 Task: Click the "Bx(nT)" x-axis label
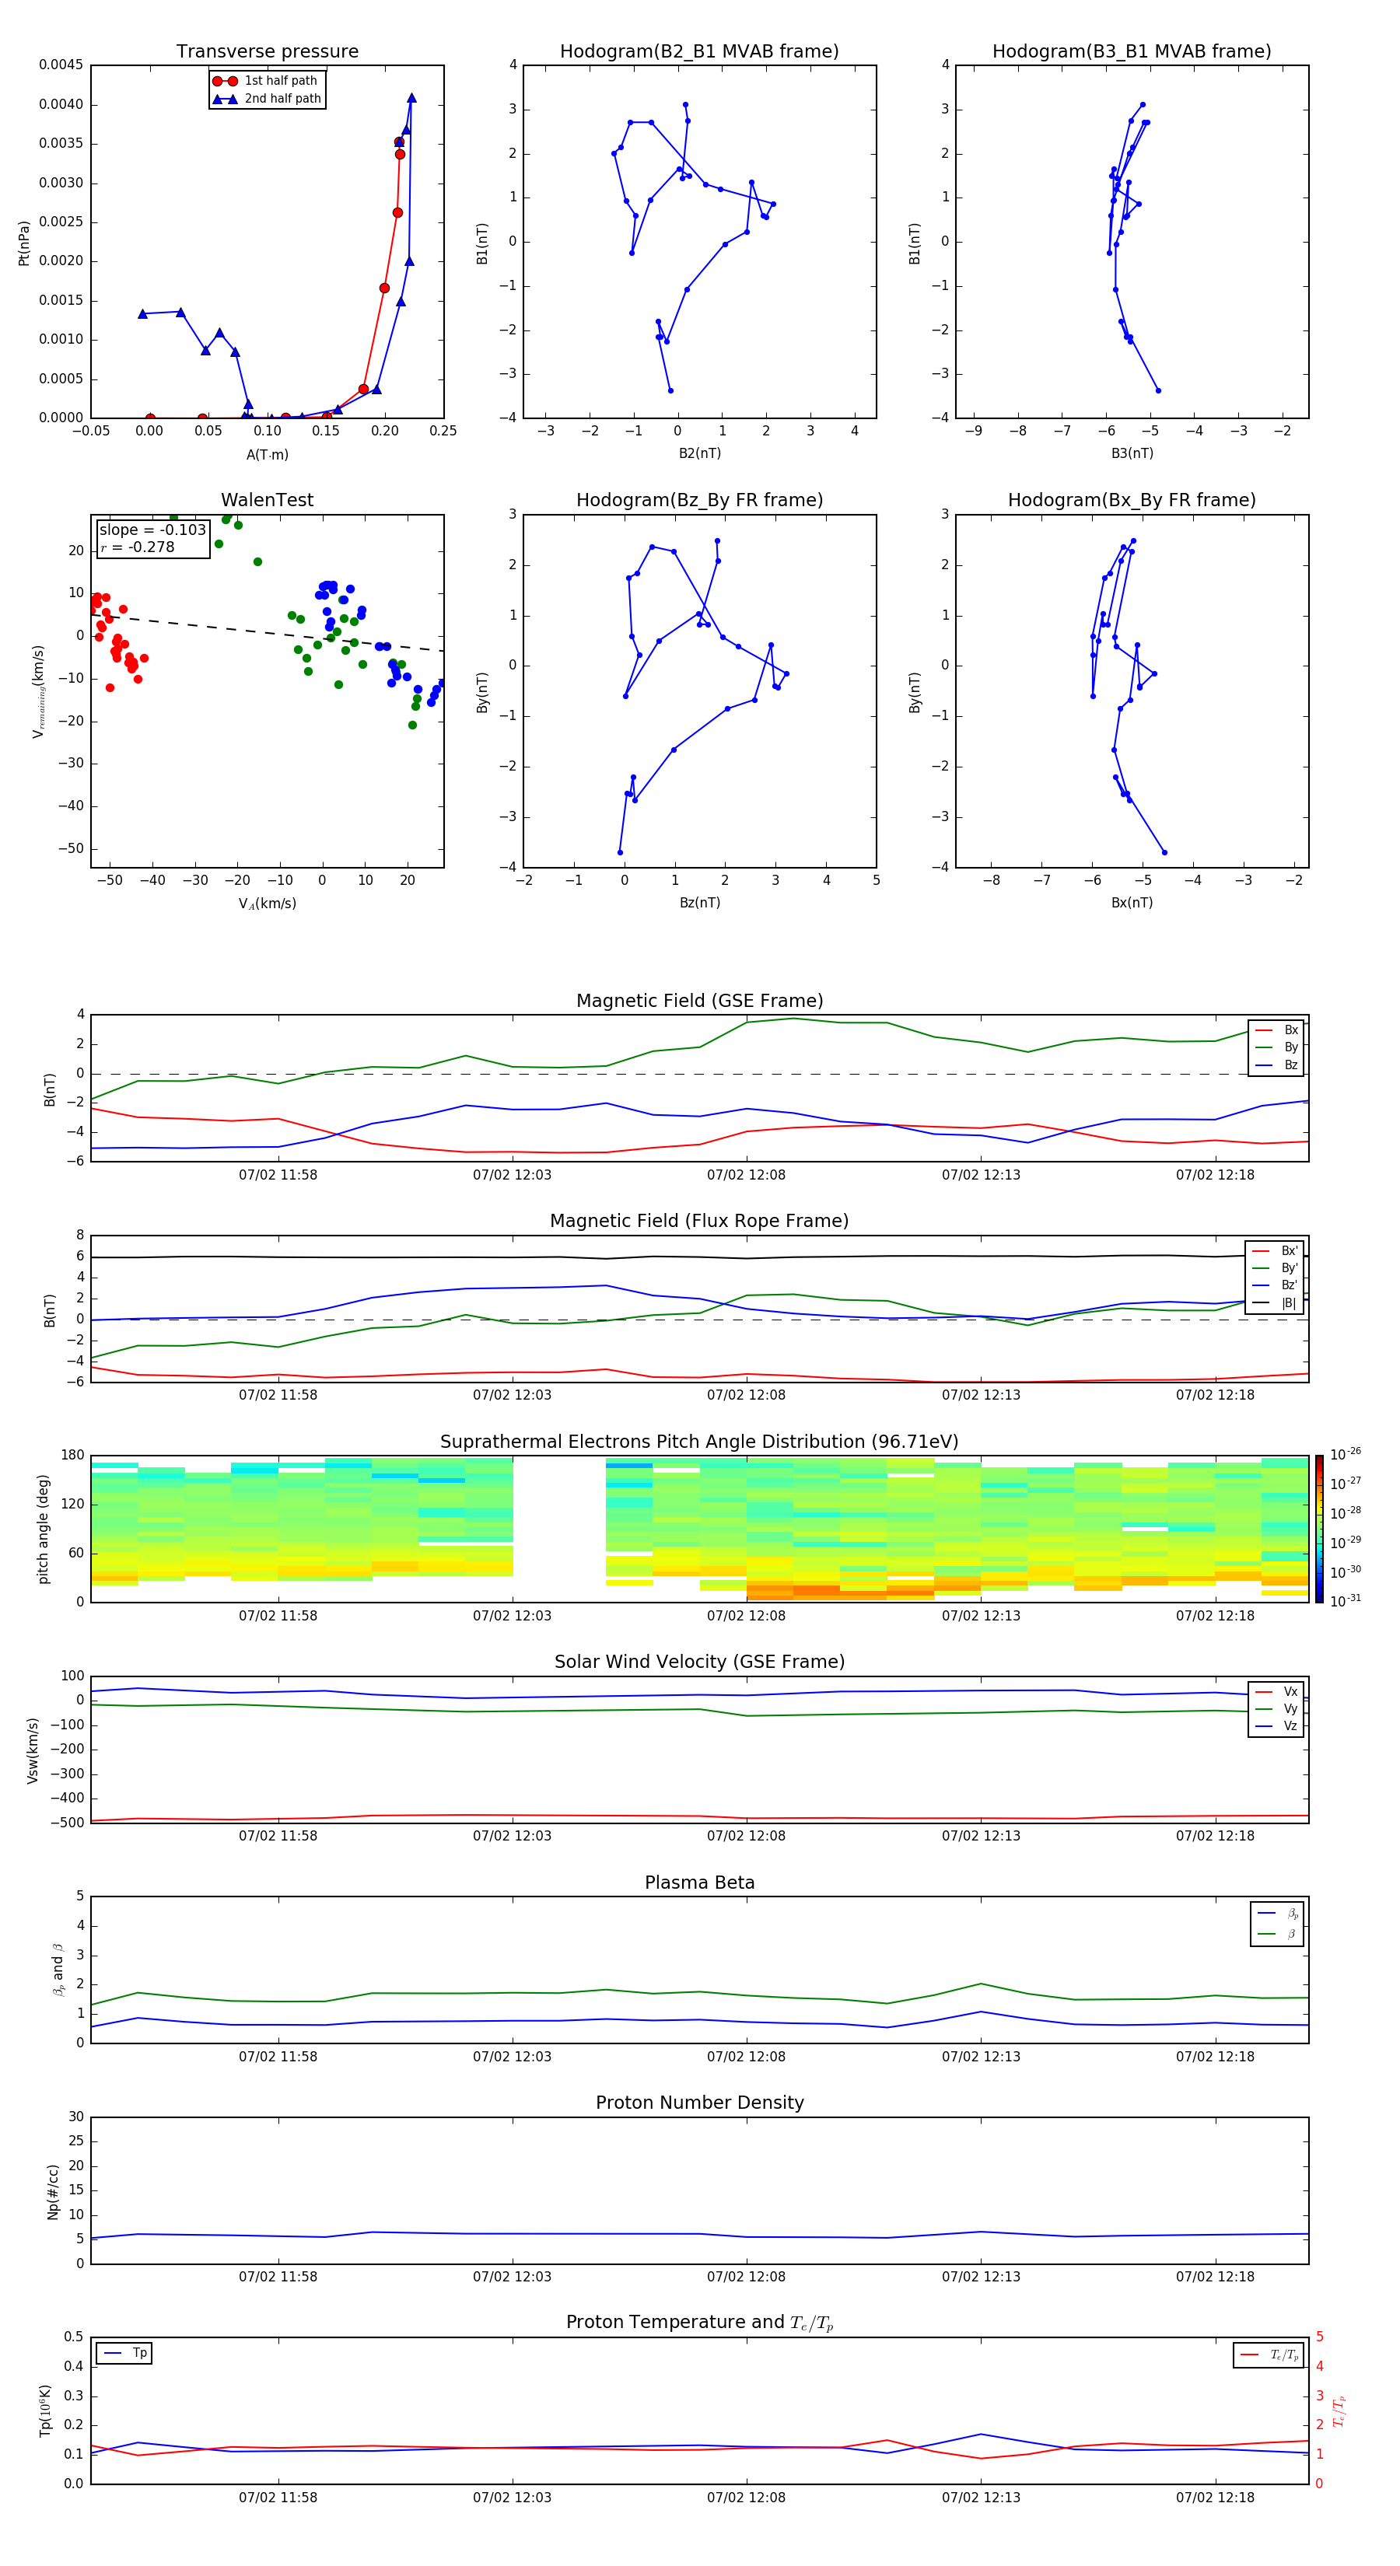point(1132,903)
